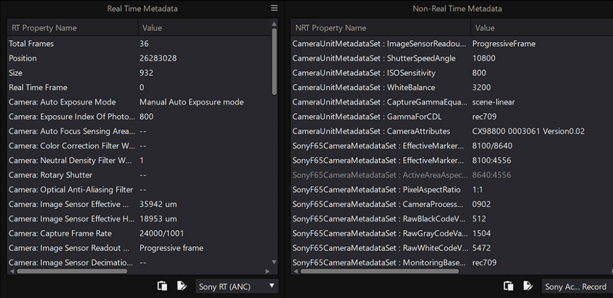
Task: Click the NRT horizontal scrollbar left arrow
Action: [296, 270]
